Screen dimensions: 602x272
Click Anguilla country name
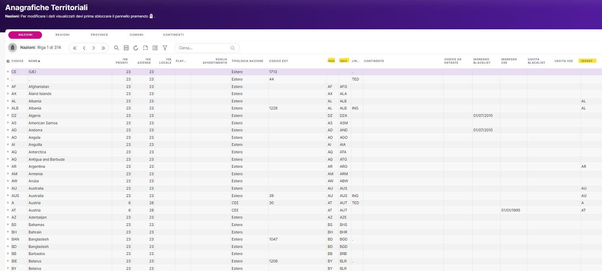(x=35, y=145)
